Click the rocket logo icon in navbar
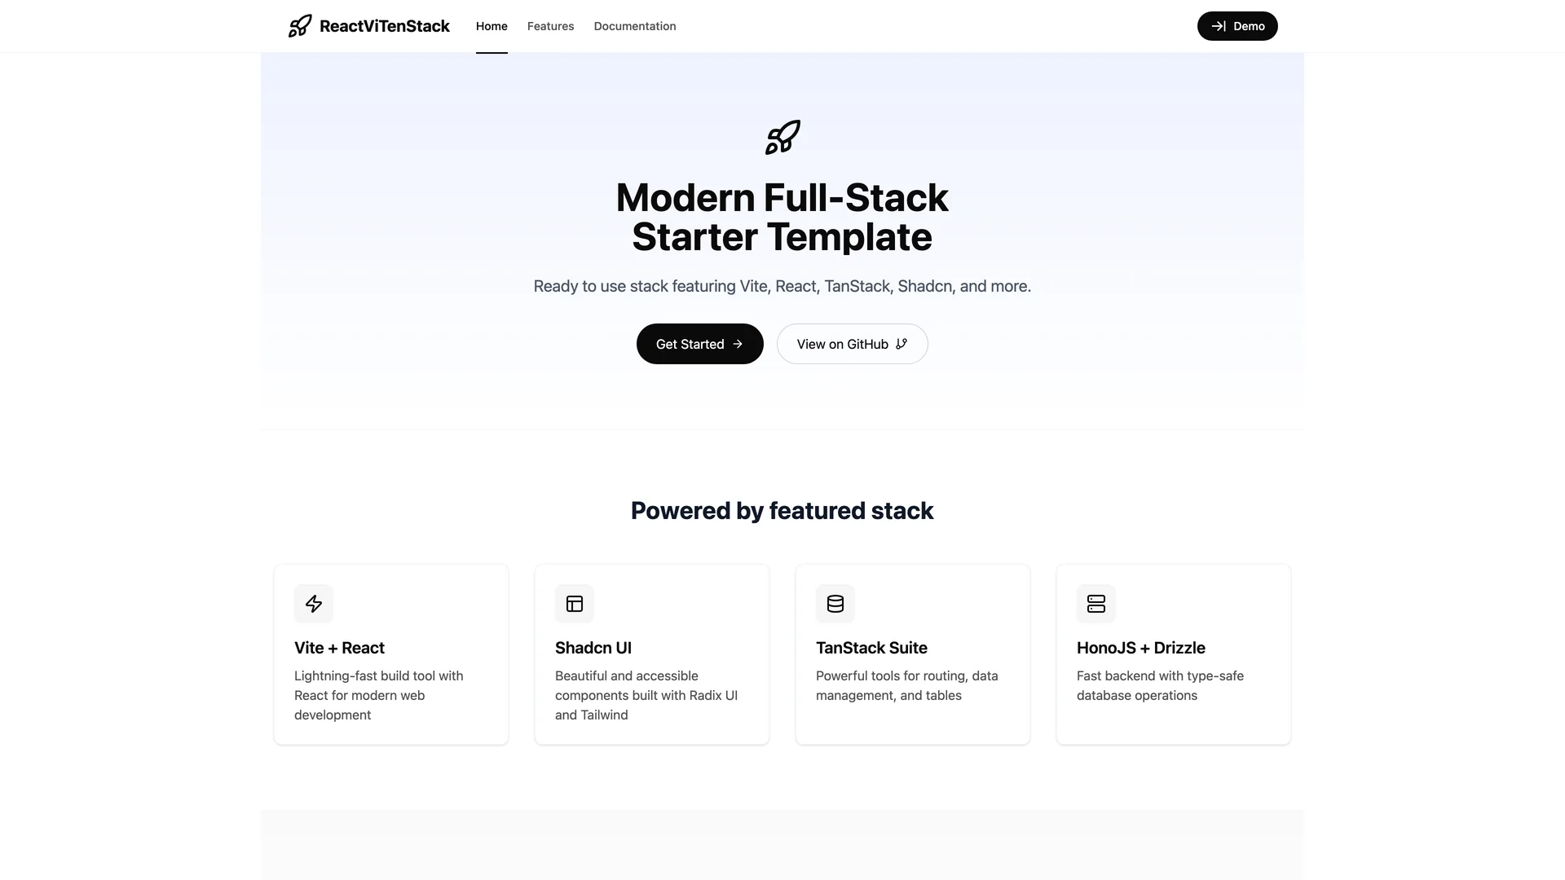Screen dimensions: 1565x880 300,26
